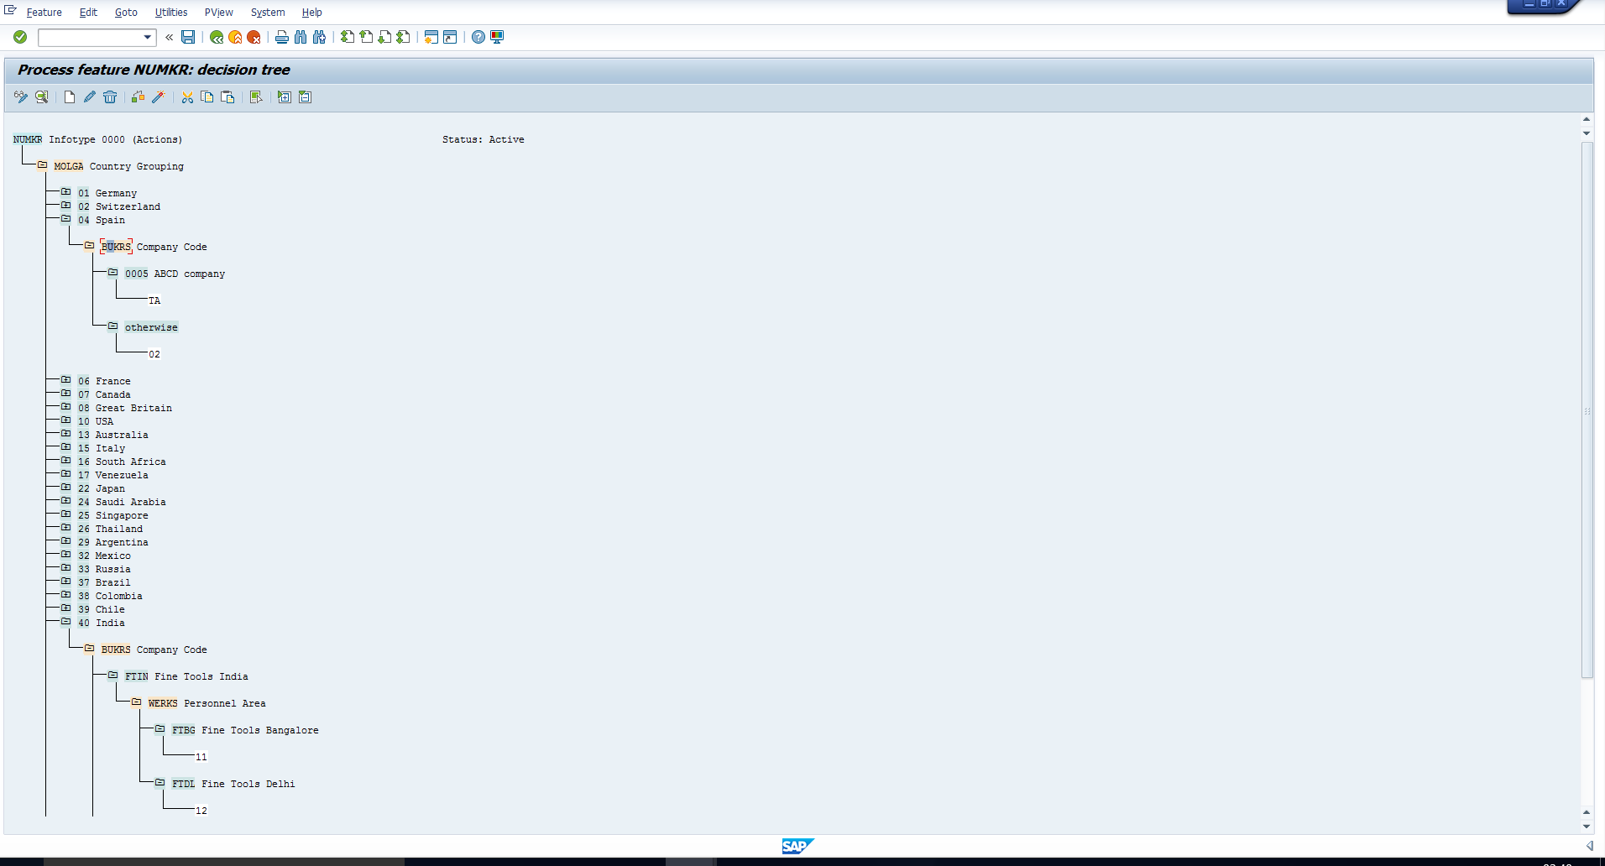Select FTDL Fine Tools Delhi node
The image size is (1605, 866).
click(x=233, y=784)
